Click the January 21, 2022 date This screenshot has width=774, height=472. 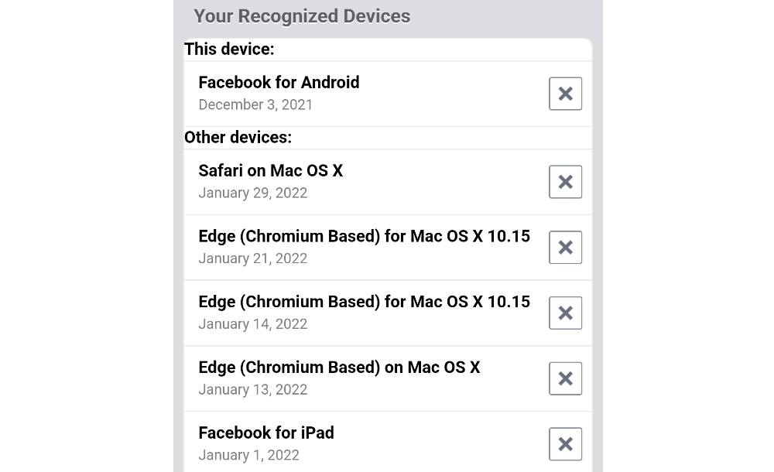(x=252, y=258)
